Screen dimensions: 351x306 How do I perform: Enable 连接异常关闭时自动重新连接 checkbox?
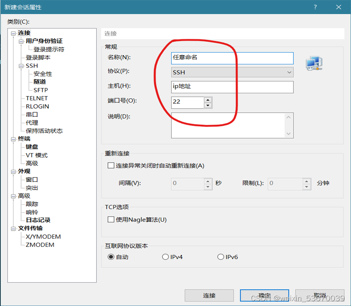(111, 166)
